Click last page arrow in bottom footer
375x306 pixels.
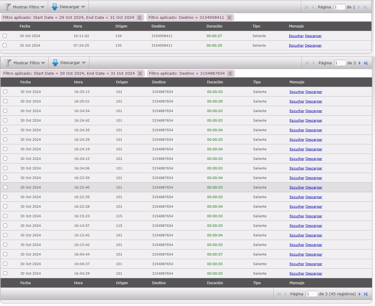(x=365, y=294)
